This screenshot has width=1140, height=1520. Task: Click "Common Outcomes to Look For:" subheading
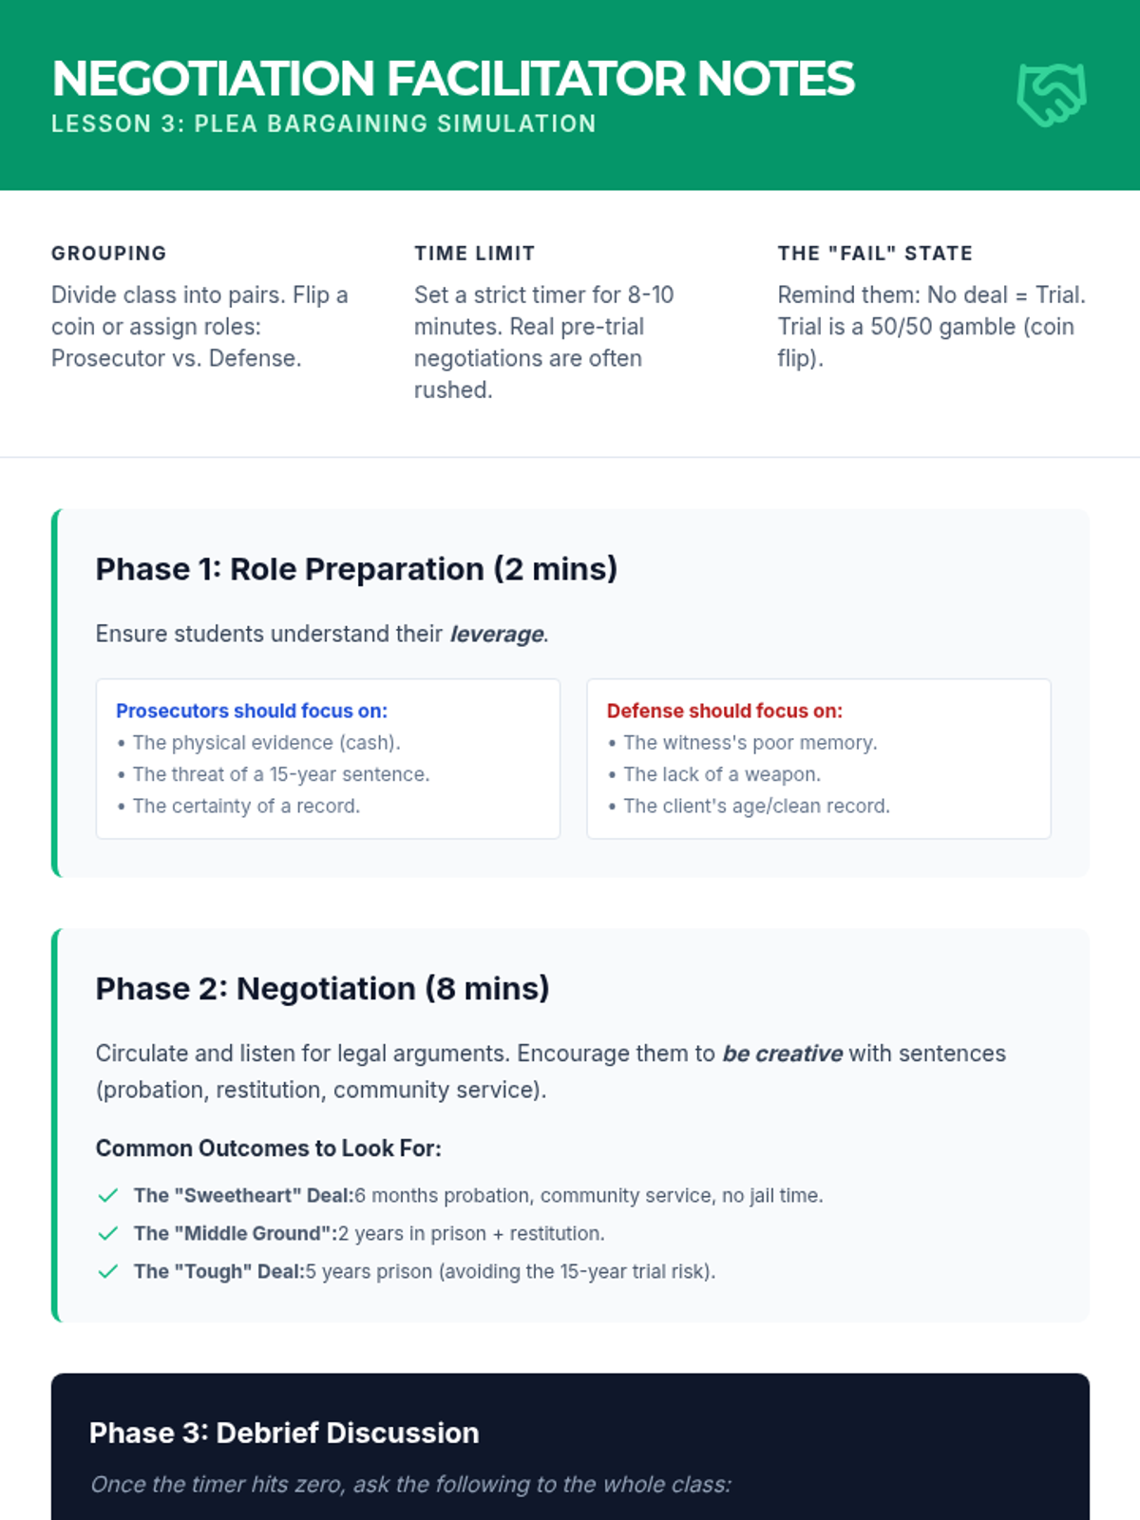point(269,1149)
